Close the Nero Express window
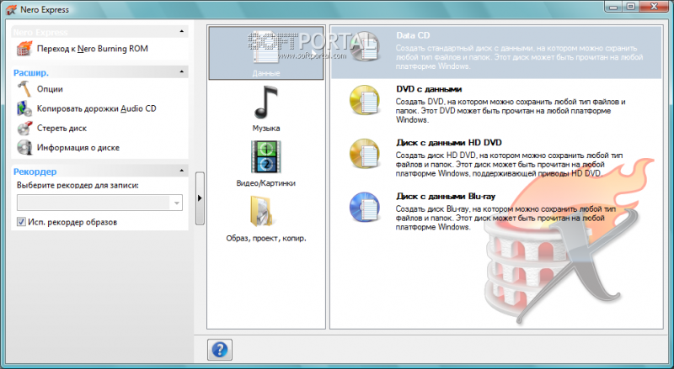The width and height of the screenshot is (674, 369). [x=655, y=7]
